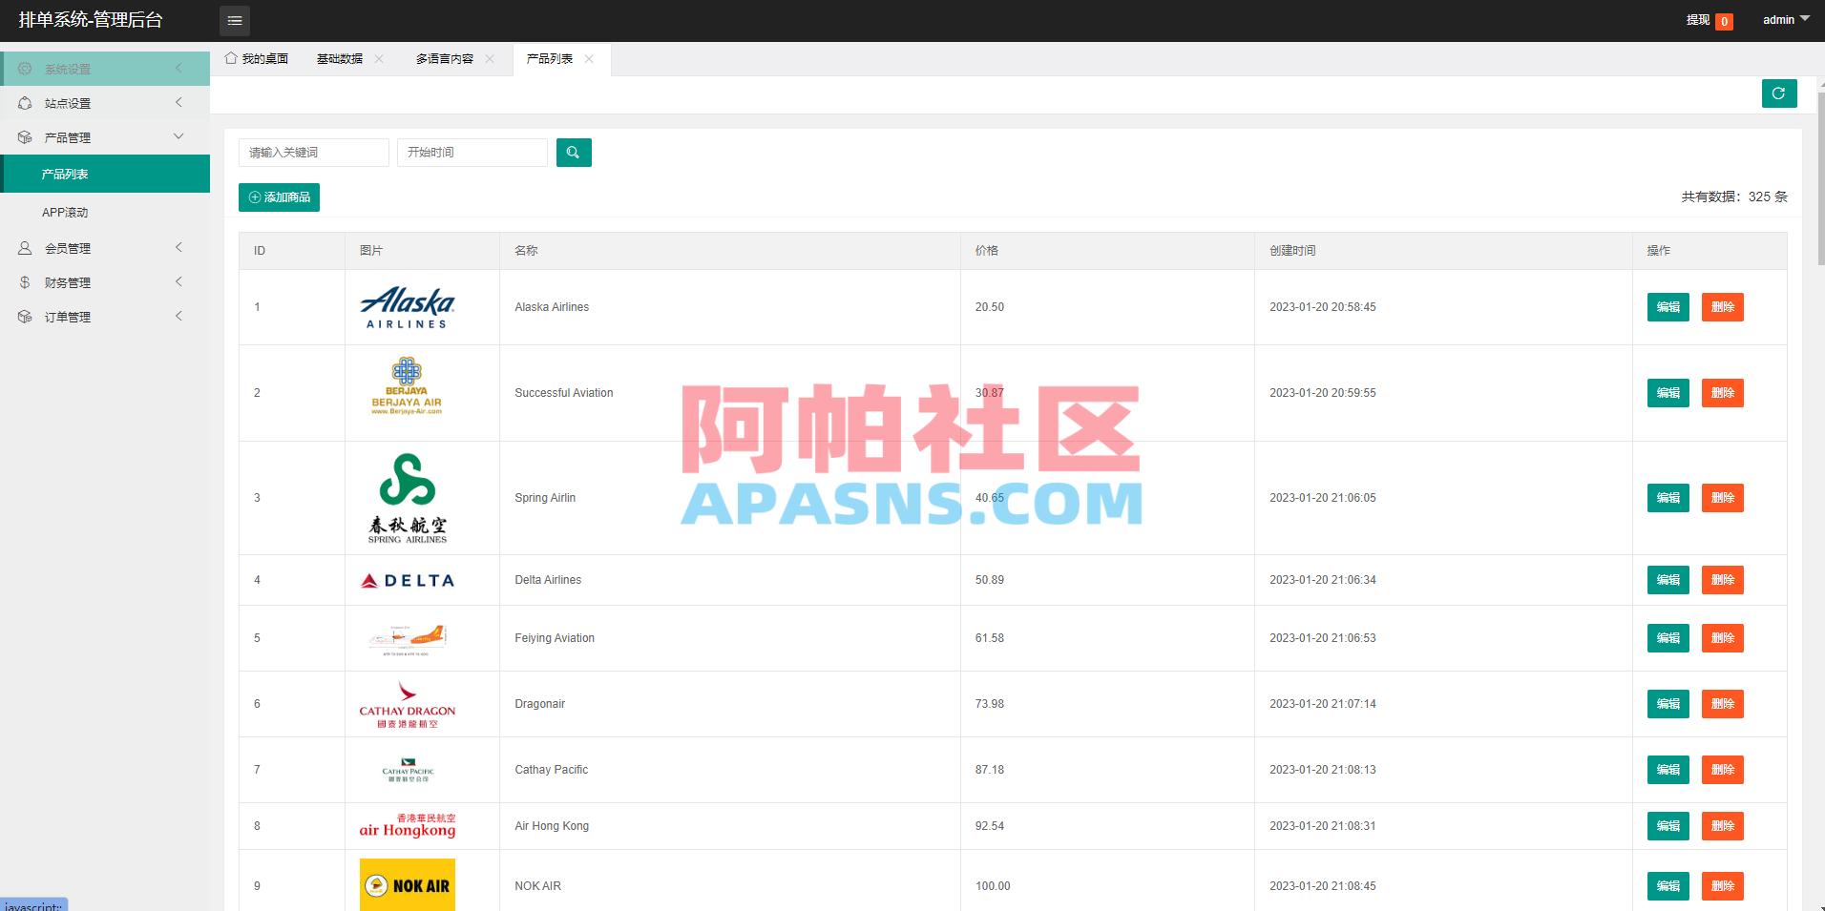Open the hamburger menu in the top bar
Viewport: 1825px width, 911px height.
(x=234, y=20)
